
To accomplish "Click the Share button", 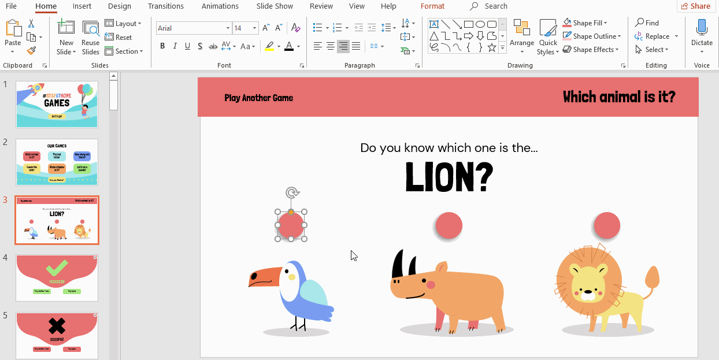I will [695, 6].
